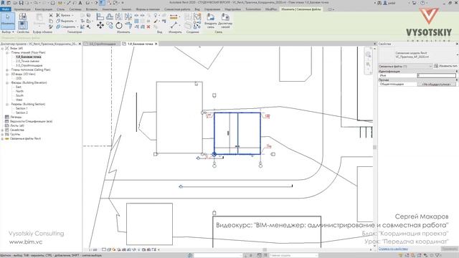Switch to the Вставить ribbon tab
Screen dimensions: 459x258
pyautogui.click(x=92, y=9)
